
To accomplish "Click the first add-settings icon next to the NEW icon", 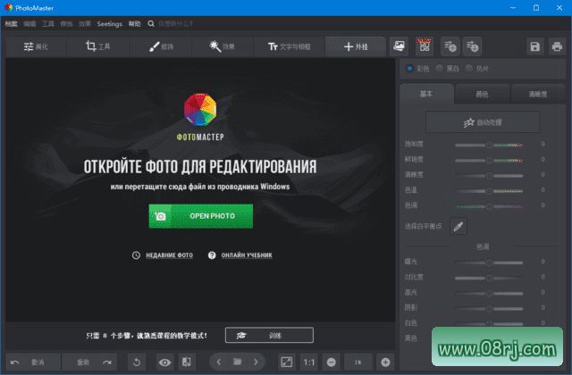I will (x=450, y=46).
